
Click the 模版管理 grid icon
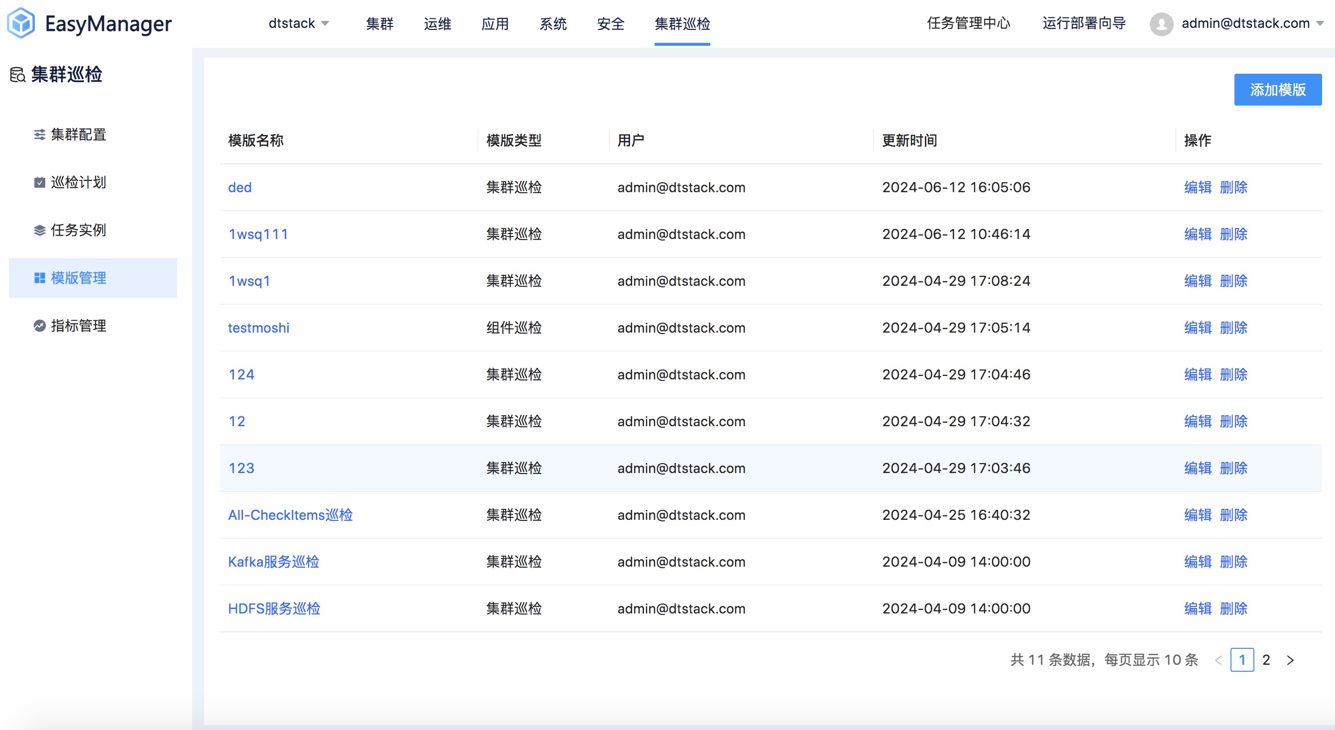click(x=39, y=278)
